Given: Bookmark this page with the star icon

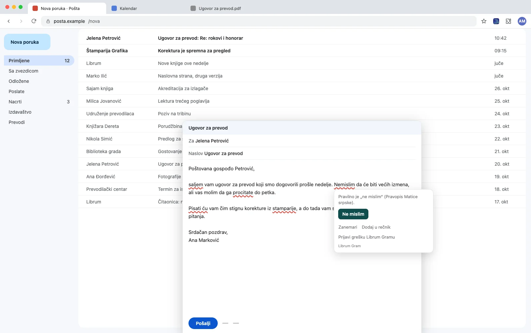Looking at the screenshot, I should (484, 21).
